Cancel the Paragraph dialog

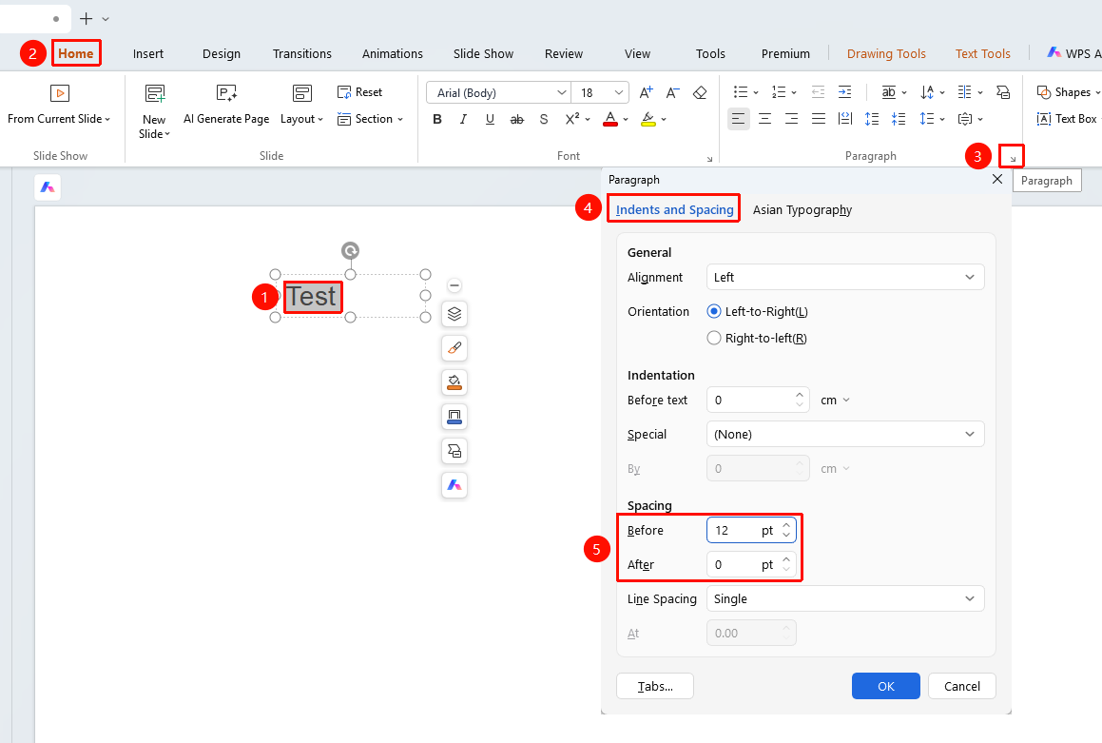pyautogui.click(x=961, y=686)
